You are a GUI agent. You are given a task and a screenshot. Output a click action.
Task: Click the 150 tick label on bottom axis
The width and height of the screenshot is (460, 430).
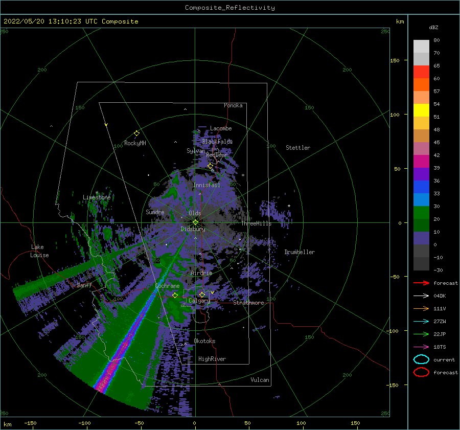pyautogui.click(x=355, y=423)
